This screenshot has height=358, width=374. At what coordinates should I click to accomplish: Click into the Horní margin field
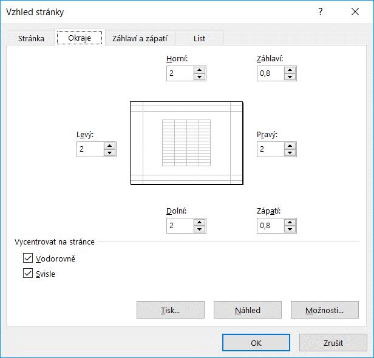point(180,73)
